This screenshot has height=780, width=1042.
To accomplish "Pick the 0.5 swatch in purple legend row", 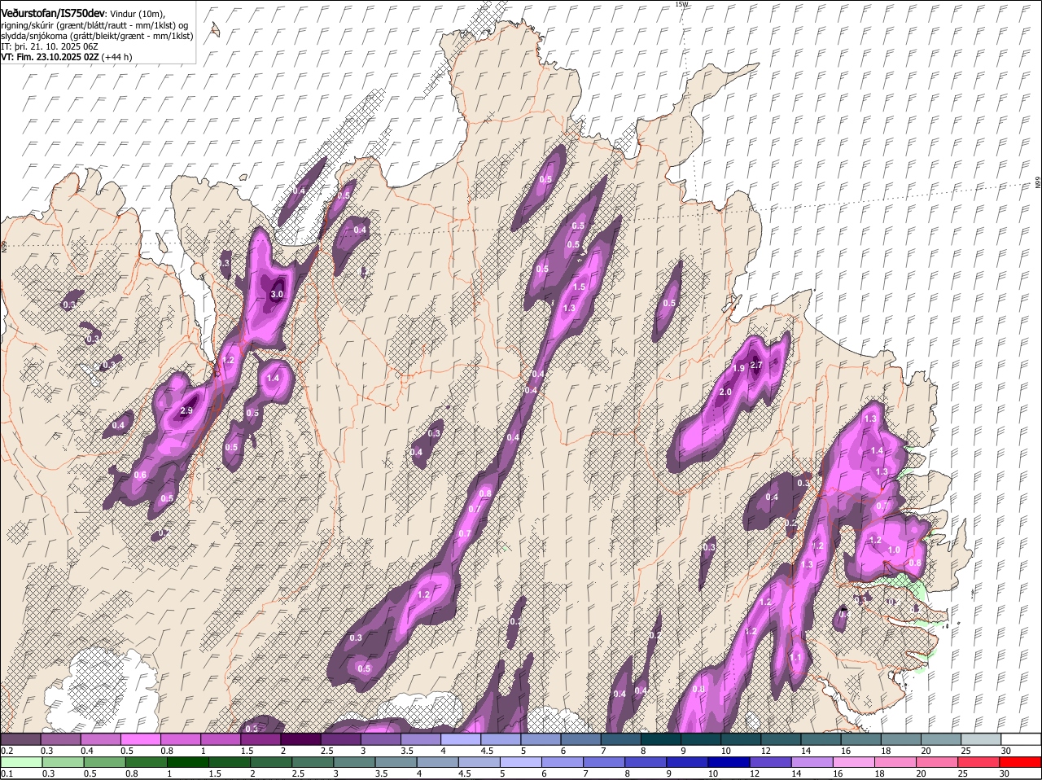I will pos(140,738).
